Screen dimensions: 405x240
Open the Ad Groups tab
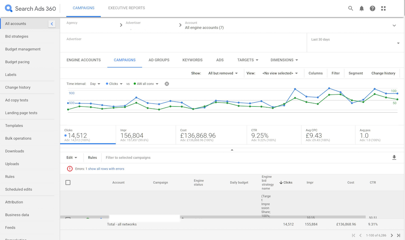[159, 60]
